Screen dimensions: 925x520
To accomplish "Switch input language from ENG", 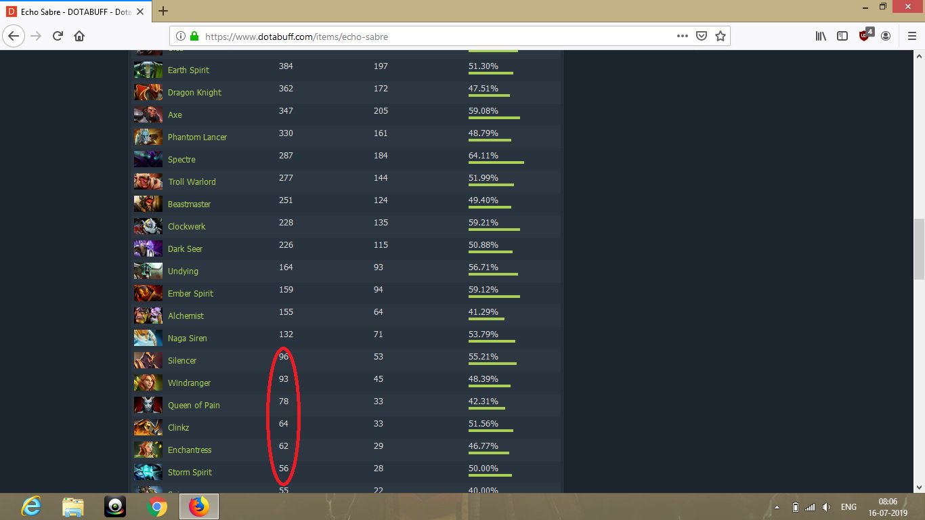I will 848,507.
